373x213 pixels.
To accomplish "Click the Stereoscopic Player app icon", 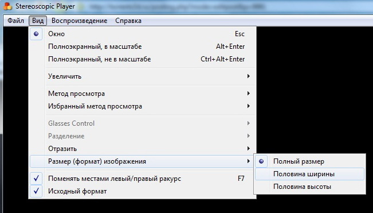I will [x=7, y=6].
